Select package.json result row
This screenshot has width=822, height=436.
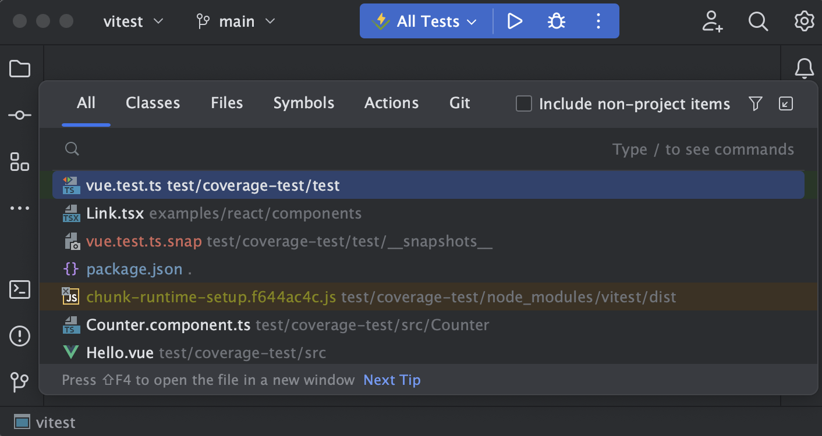428,269
